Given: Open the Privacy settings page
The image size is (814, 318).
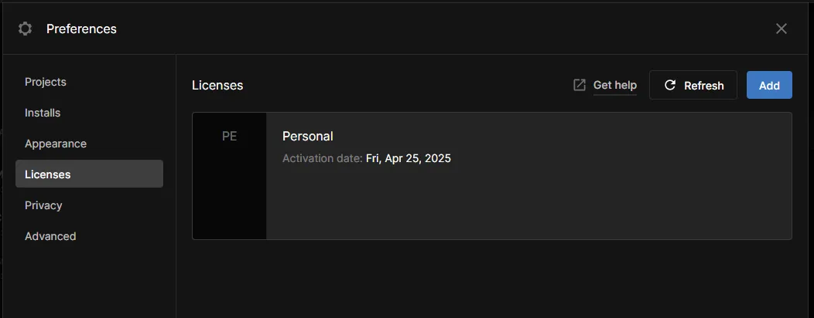Looking at the screenshot, I should tap(43, 205).
